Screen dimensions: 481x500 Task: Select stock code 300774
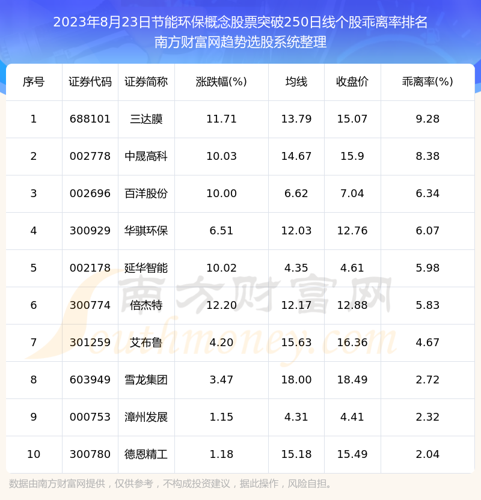(x=90, y=305)
